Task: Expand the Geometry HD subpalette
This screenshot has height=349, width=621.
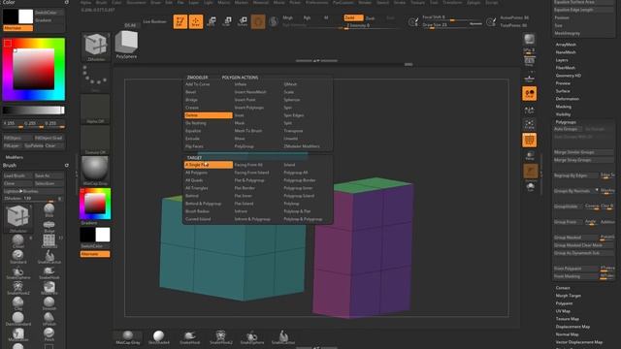Action: point(568,76)
